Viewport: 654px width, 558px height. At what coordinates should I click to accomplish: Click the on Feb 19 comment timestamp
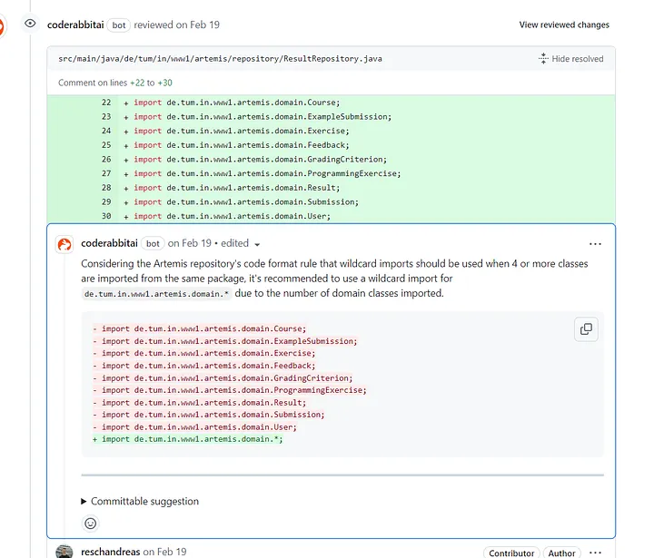189,243
